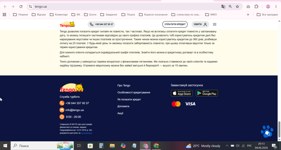Open site information icon in address bar
This screenshot has height=150, width=281.
click(x=30, y=7)
